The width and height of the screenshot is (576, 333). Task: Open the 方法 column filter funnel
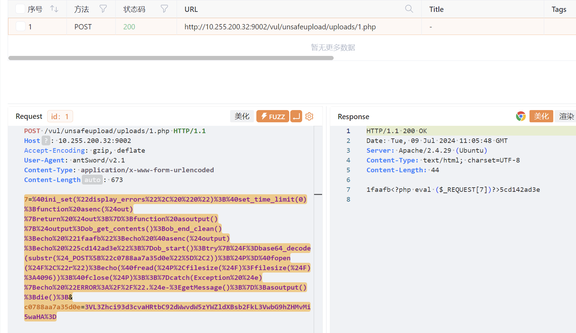103,9
